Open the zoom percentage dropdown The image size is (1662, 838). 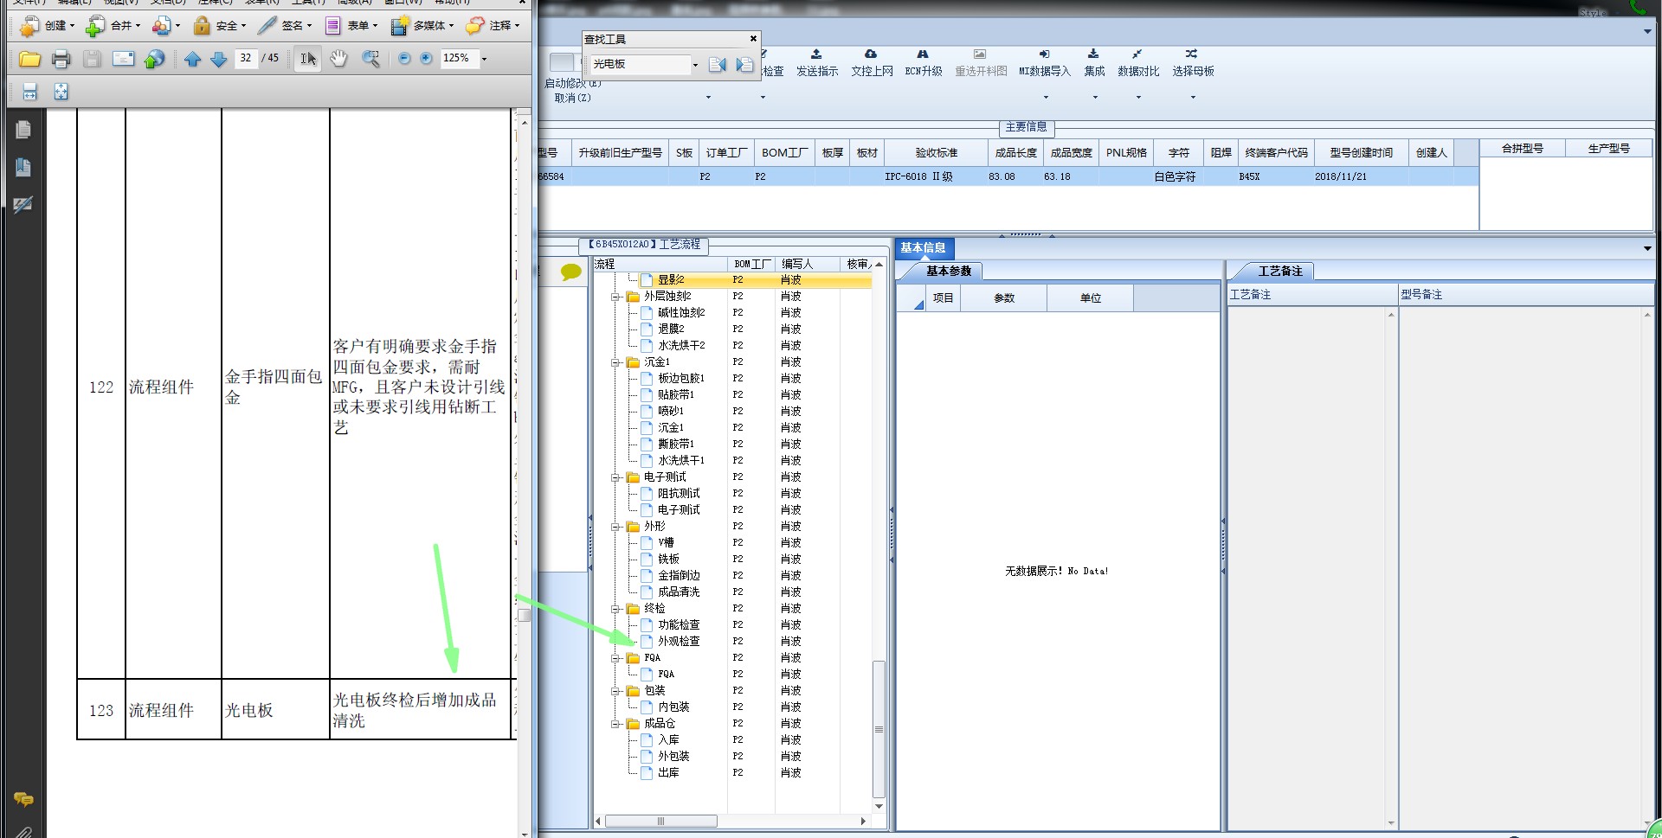coord(484,59)
